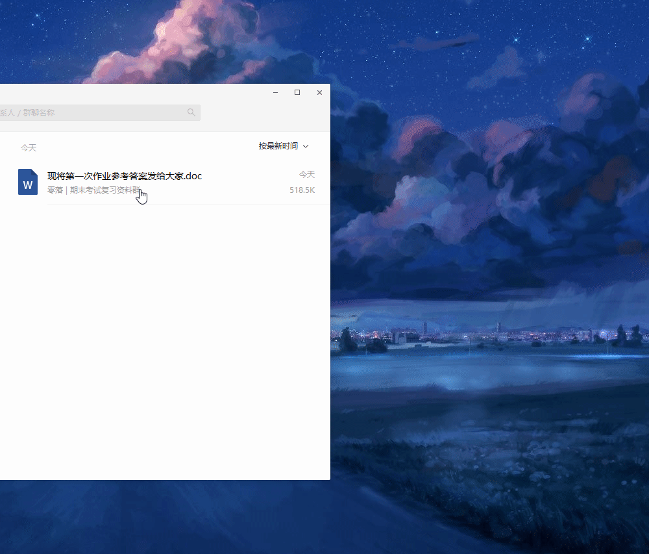
Task: Click sender name 零落 under the file
Action: pos(55,190)
